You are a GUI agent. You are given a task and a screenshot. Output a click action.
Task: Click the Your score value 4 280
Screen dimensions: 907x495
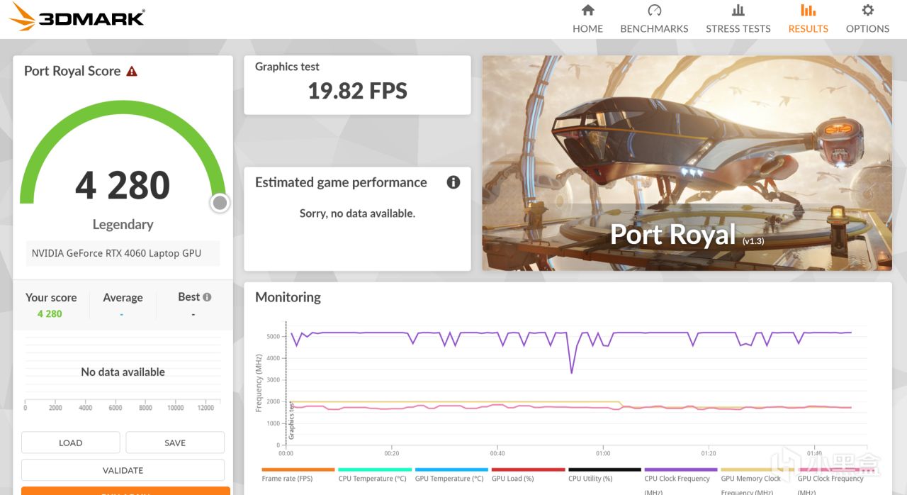click(x=50, y=313)
